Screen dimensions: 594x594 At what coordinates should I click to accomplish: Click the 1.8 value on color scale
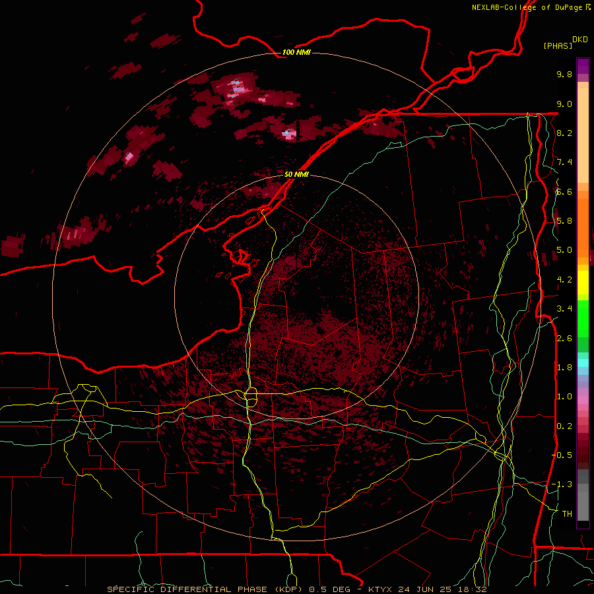point(564,368)
